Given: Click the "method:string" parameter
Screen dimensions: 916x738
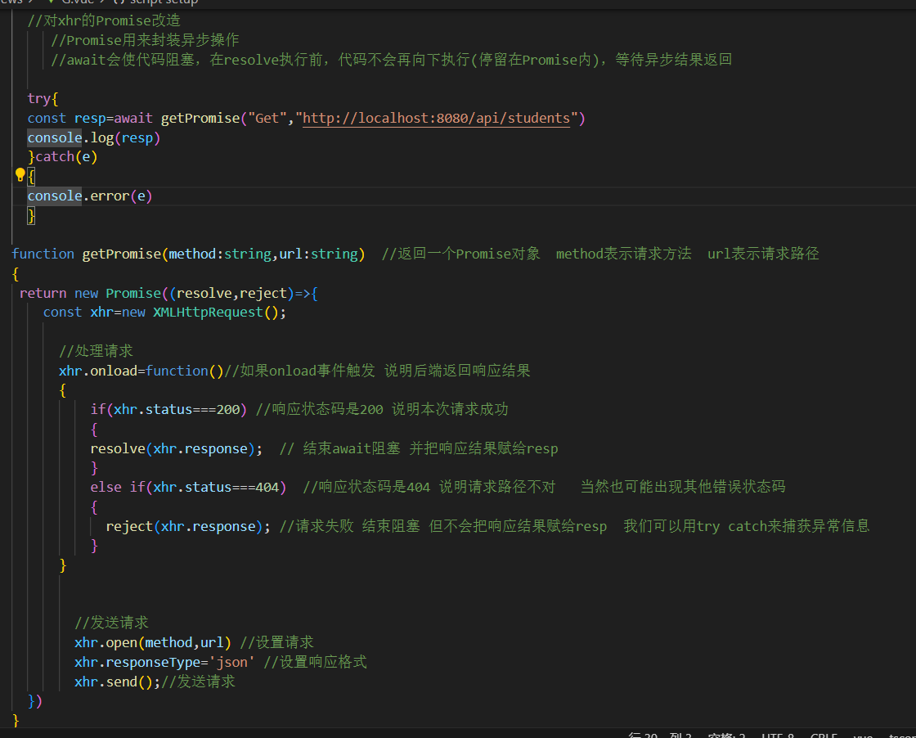Looking at the screenshot, I should coord(220,254).
